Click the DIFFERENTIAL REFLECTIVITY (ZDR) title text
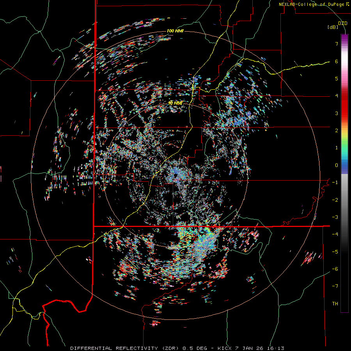 pyautogui.click(x=125, y=348)
